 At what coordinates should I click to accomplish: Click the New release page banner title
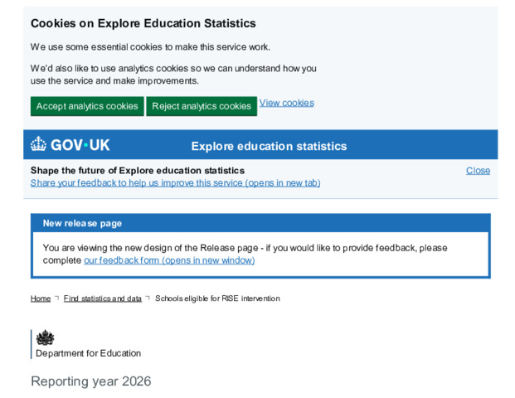point(82,223)
